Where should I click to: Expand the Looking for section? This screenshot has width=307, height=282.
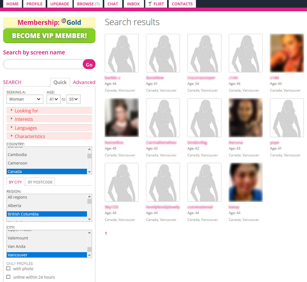click(26, 111)
